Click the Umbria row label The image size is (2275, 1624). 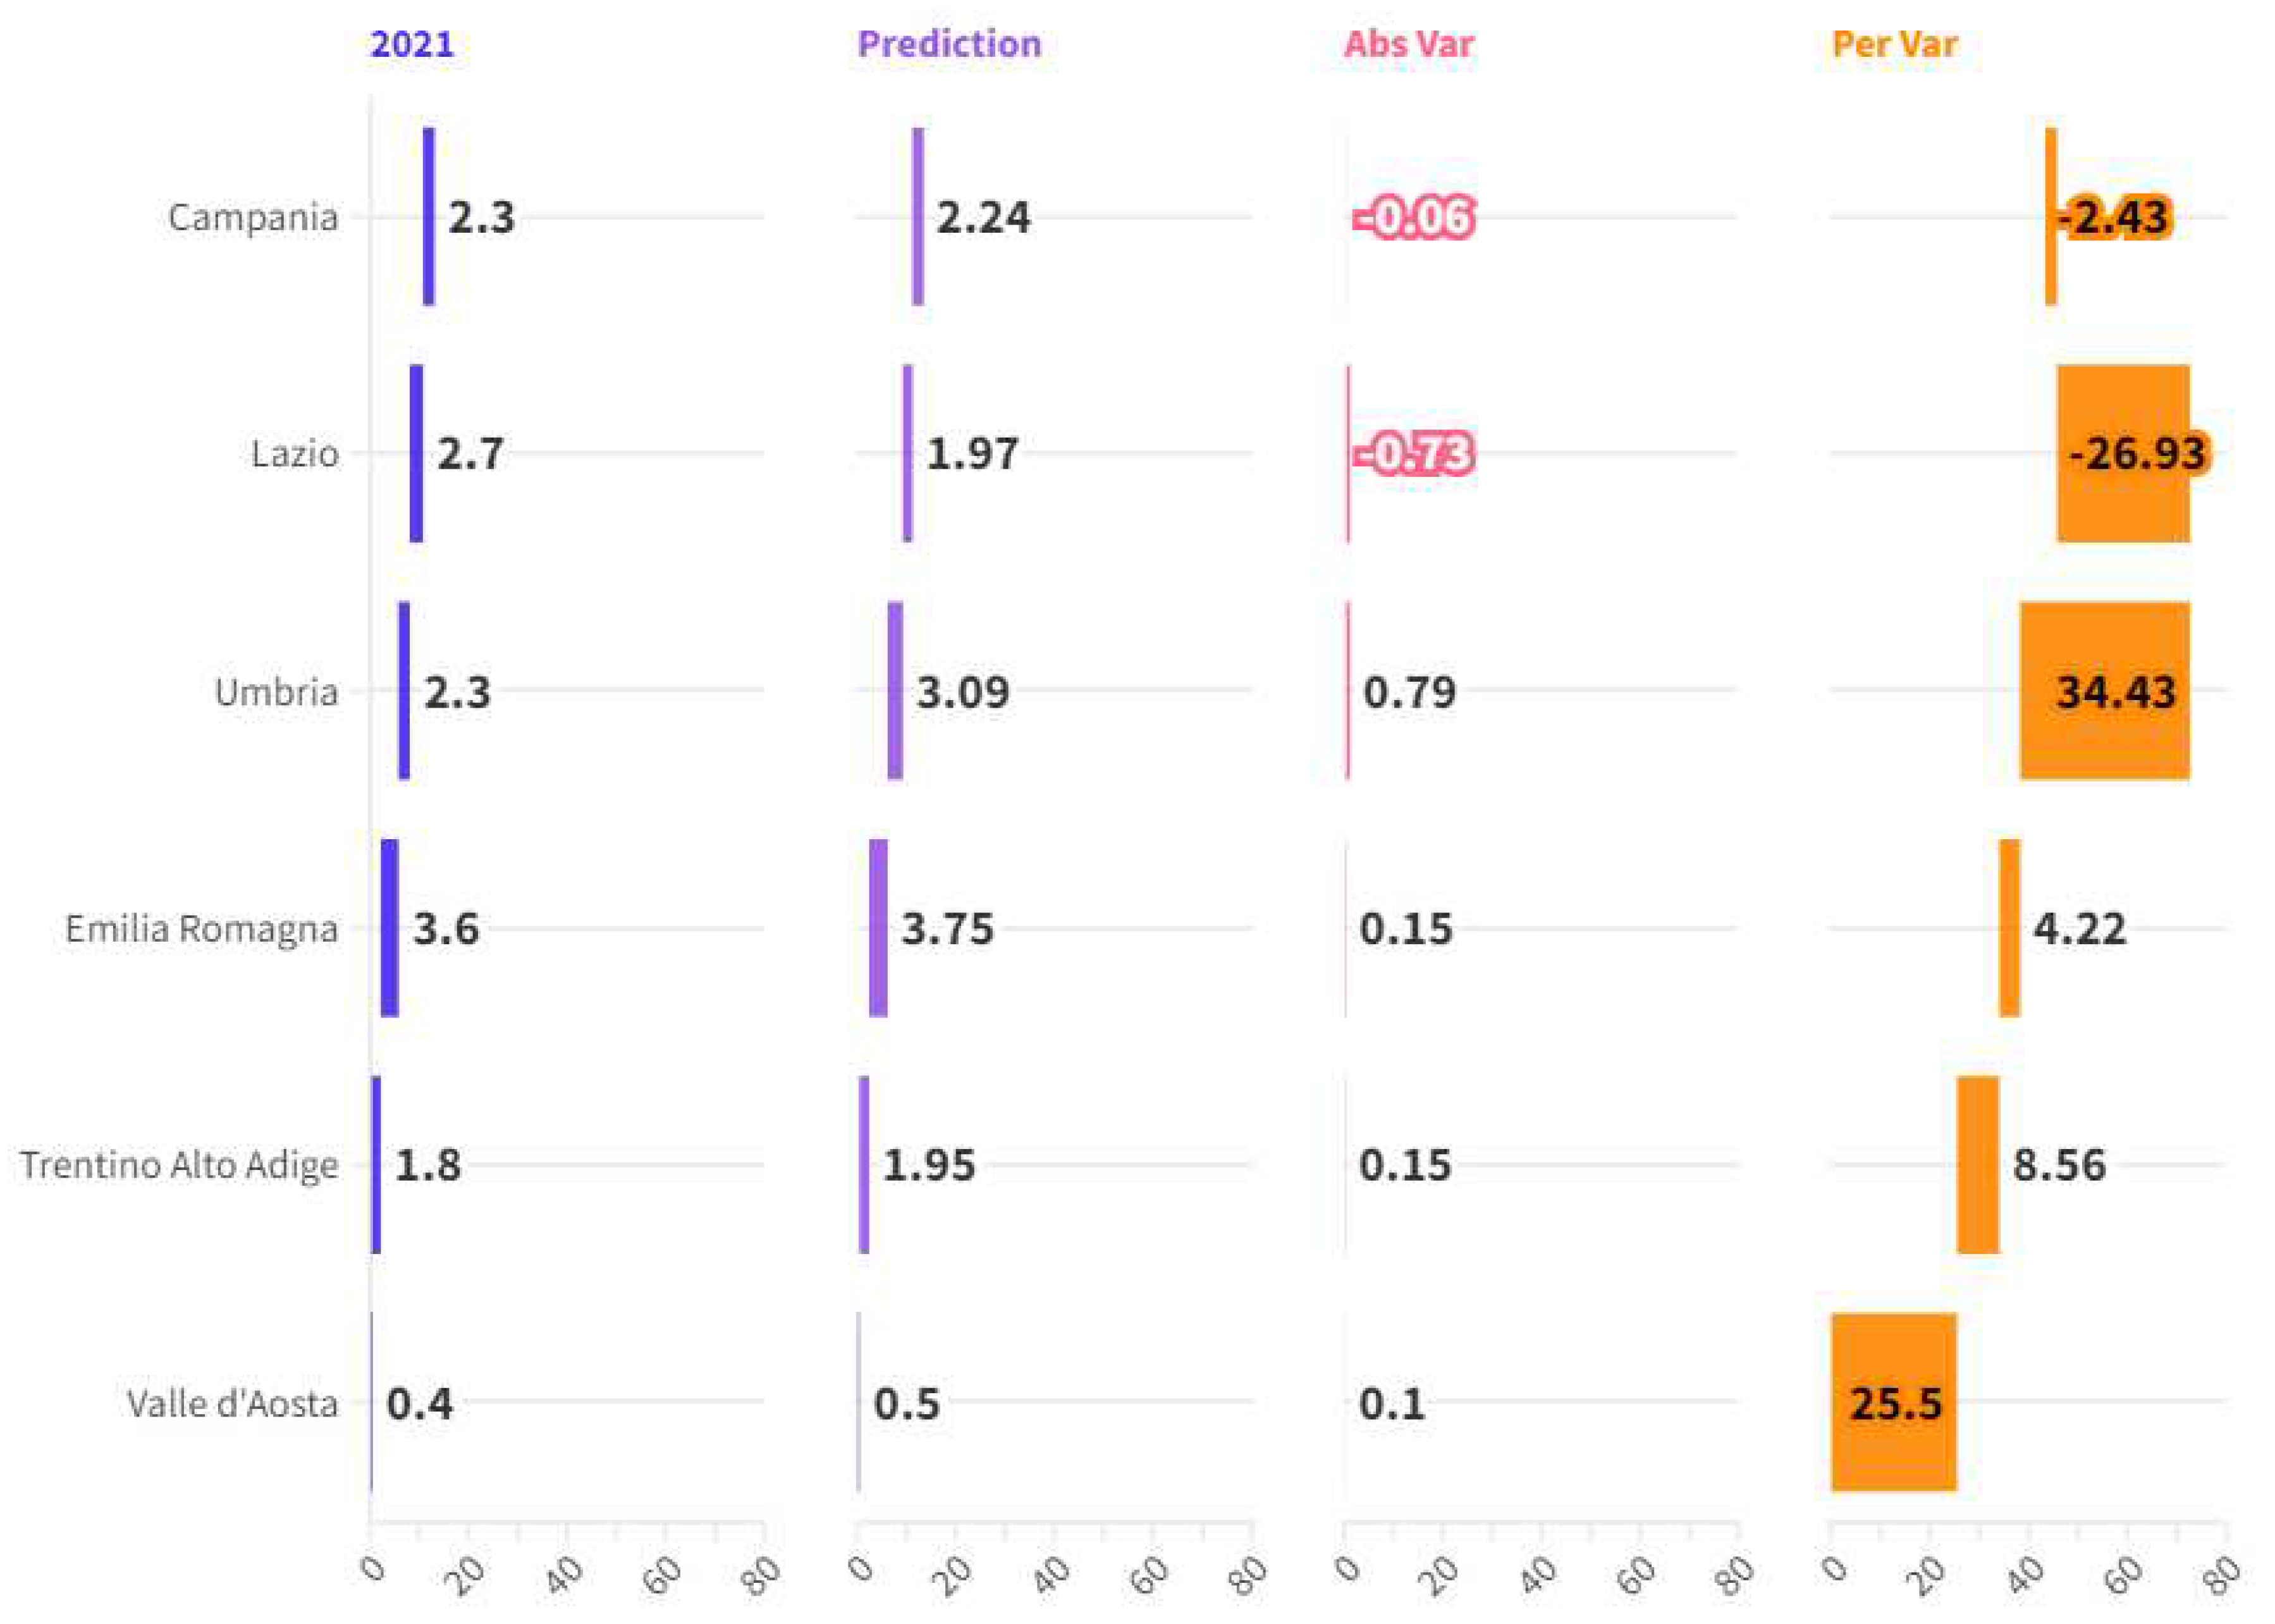click(x=276, y=691)
